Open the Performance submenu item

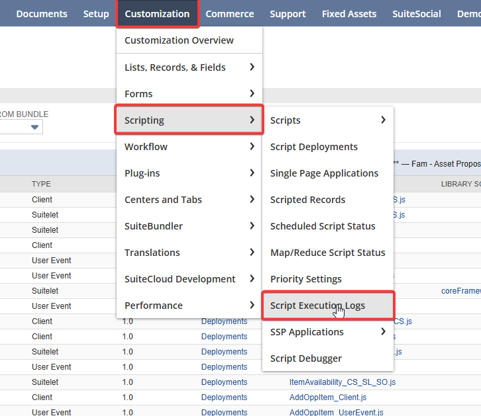tap(189, 305)
